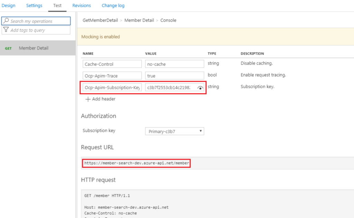The height and width of the screenshot is (218, 354).
Task: Click the search magnifier icon
Action: pyautogui.click(x=6, y=21)
